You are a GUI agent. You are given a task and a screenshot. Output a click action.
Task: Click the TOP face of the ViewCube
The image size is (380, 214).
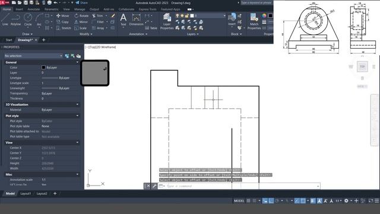tap(362, 67)
